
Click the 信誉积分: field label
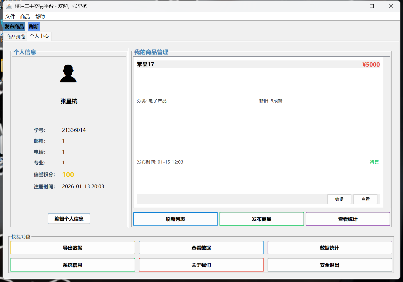[x=45, y=175]
